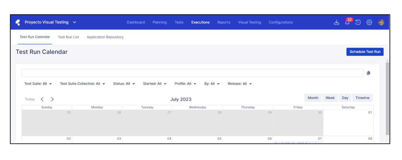
Task: Open the Started: All filter
Action: pos(155,84)
